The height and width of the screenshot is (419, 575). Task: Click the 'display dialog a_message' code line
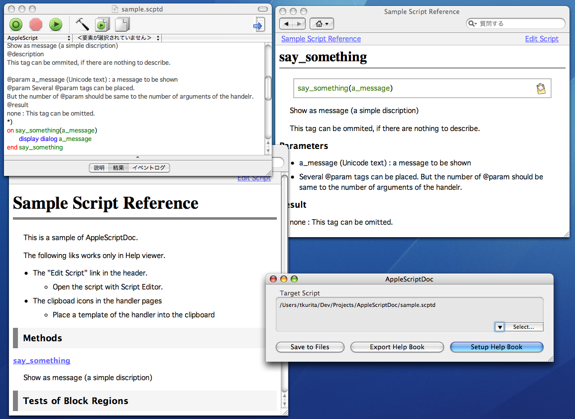[x=55, y=139]
